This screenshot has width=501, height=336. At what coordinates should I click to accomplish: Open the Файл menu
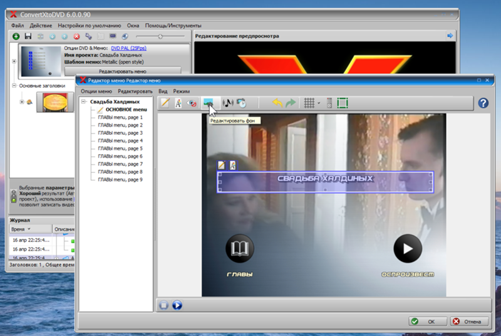(x=18, y=26)
